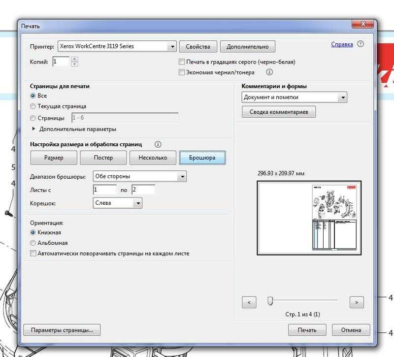Click the sheets end field after по

[x=143, y=190]
